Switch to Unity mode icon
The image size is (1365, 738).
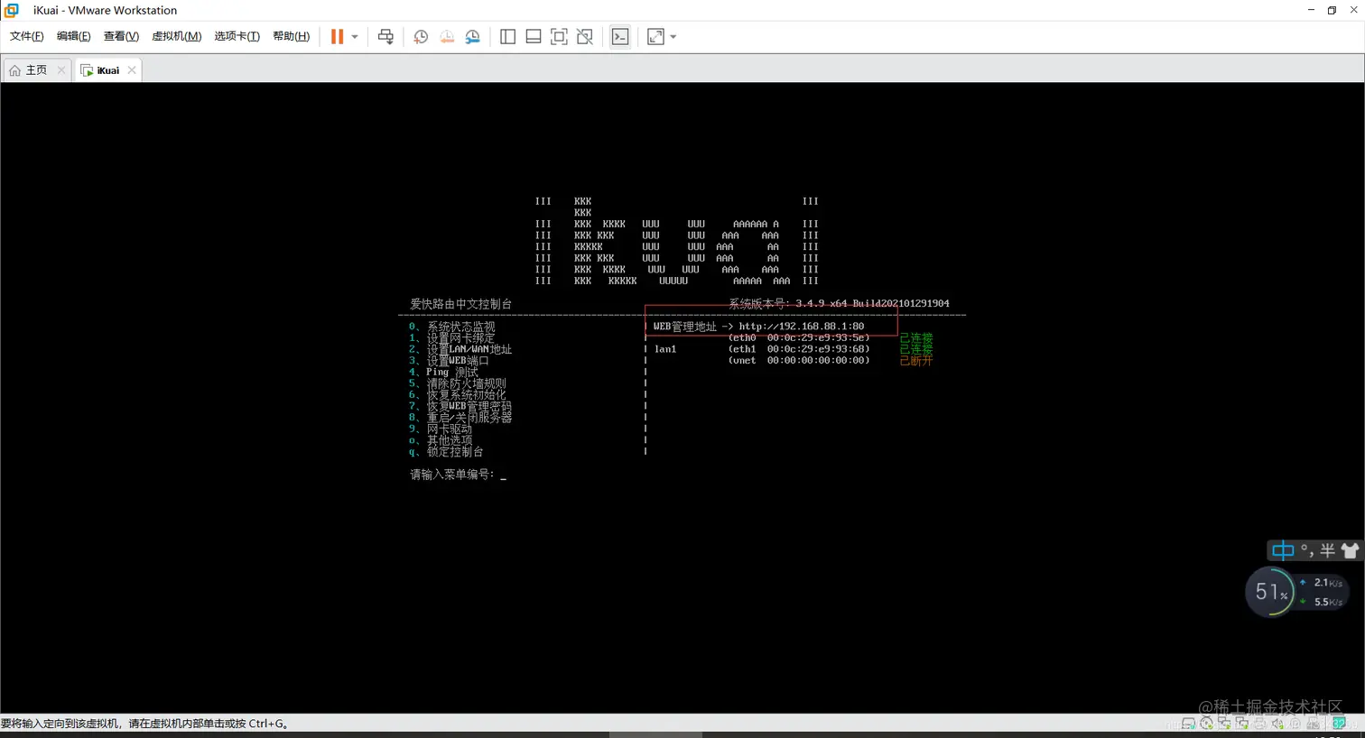tap(585, 37)
